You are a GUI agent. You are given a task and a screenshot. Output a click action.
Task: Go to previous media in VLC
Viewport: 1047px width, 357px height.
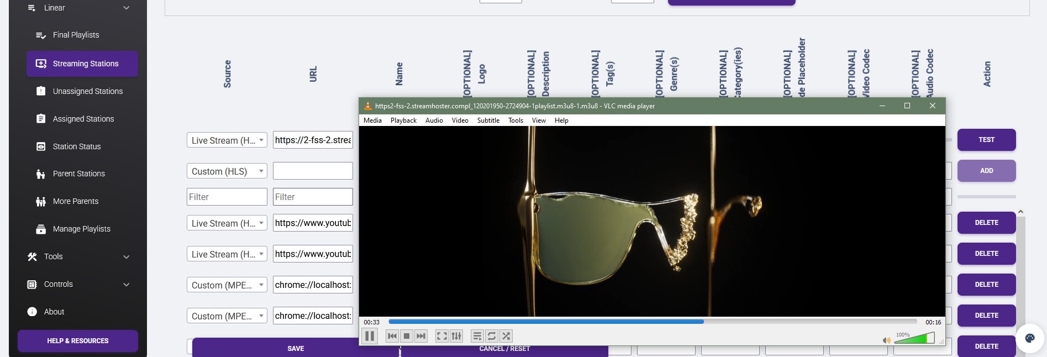(x=392, y=336)
